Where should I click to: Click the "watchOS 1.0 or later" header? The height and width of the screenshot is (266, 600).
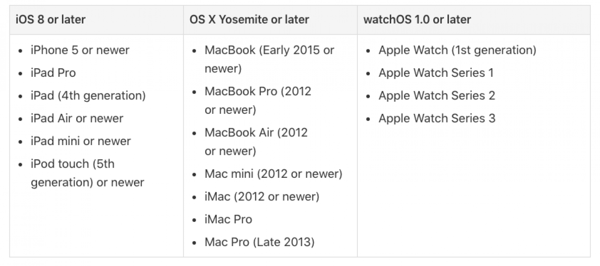coord(417,20)
